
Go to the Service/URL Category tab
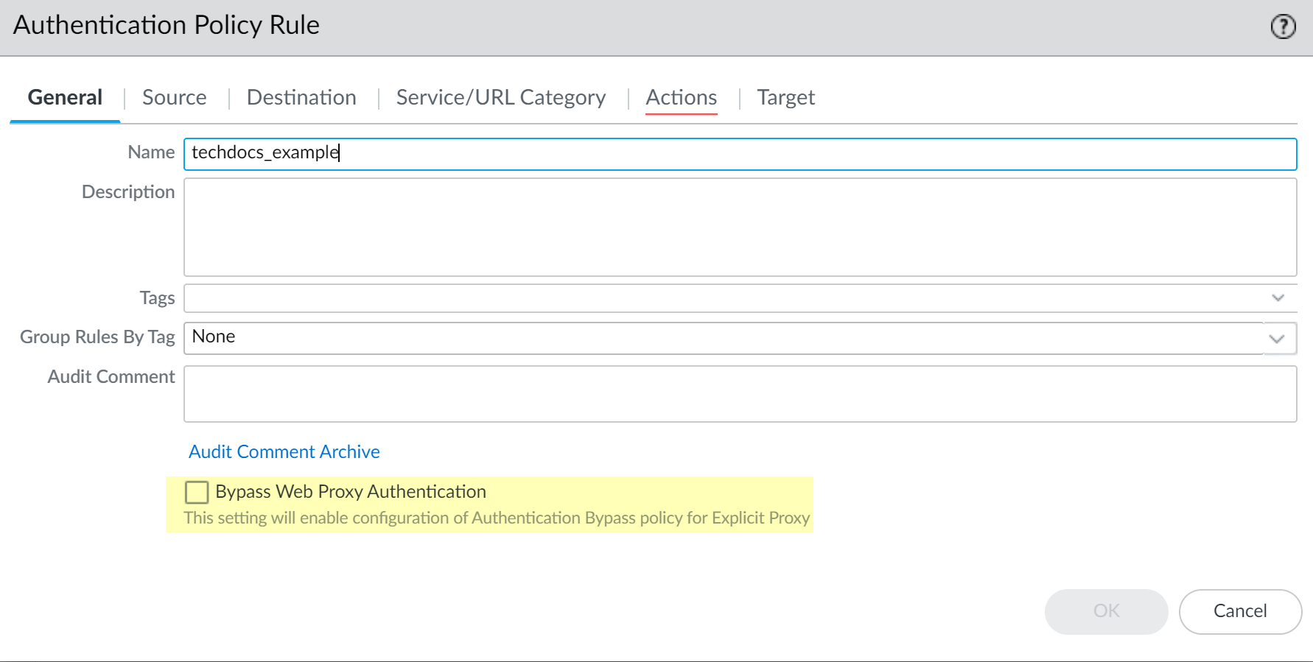point(500,97)
